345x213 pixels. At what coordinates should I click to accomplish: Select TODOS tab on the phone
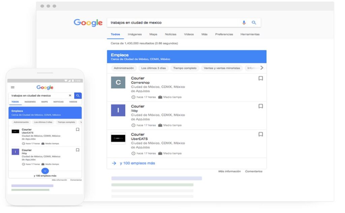pos(15,102)
